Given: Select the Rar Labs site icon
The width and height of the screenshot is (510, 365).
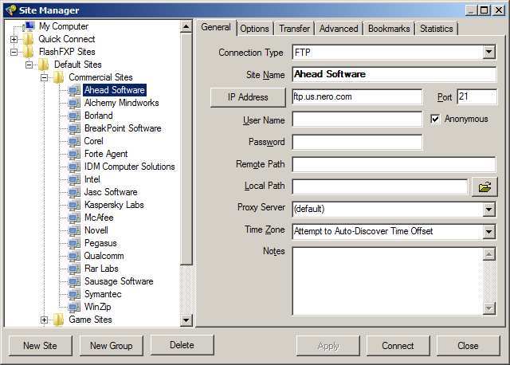Looking at the screenshot, I should pos(74,269).
